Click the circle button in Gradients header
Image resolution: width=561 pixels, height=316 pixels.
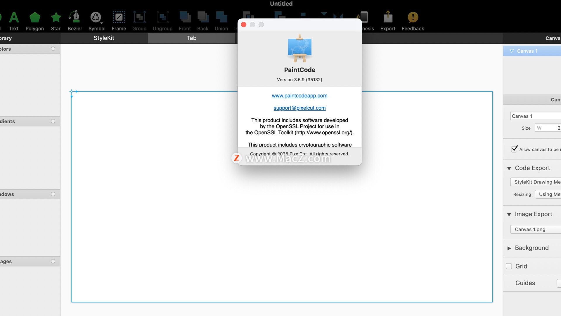pyautogui.click(x=53, y=121)
